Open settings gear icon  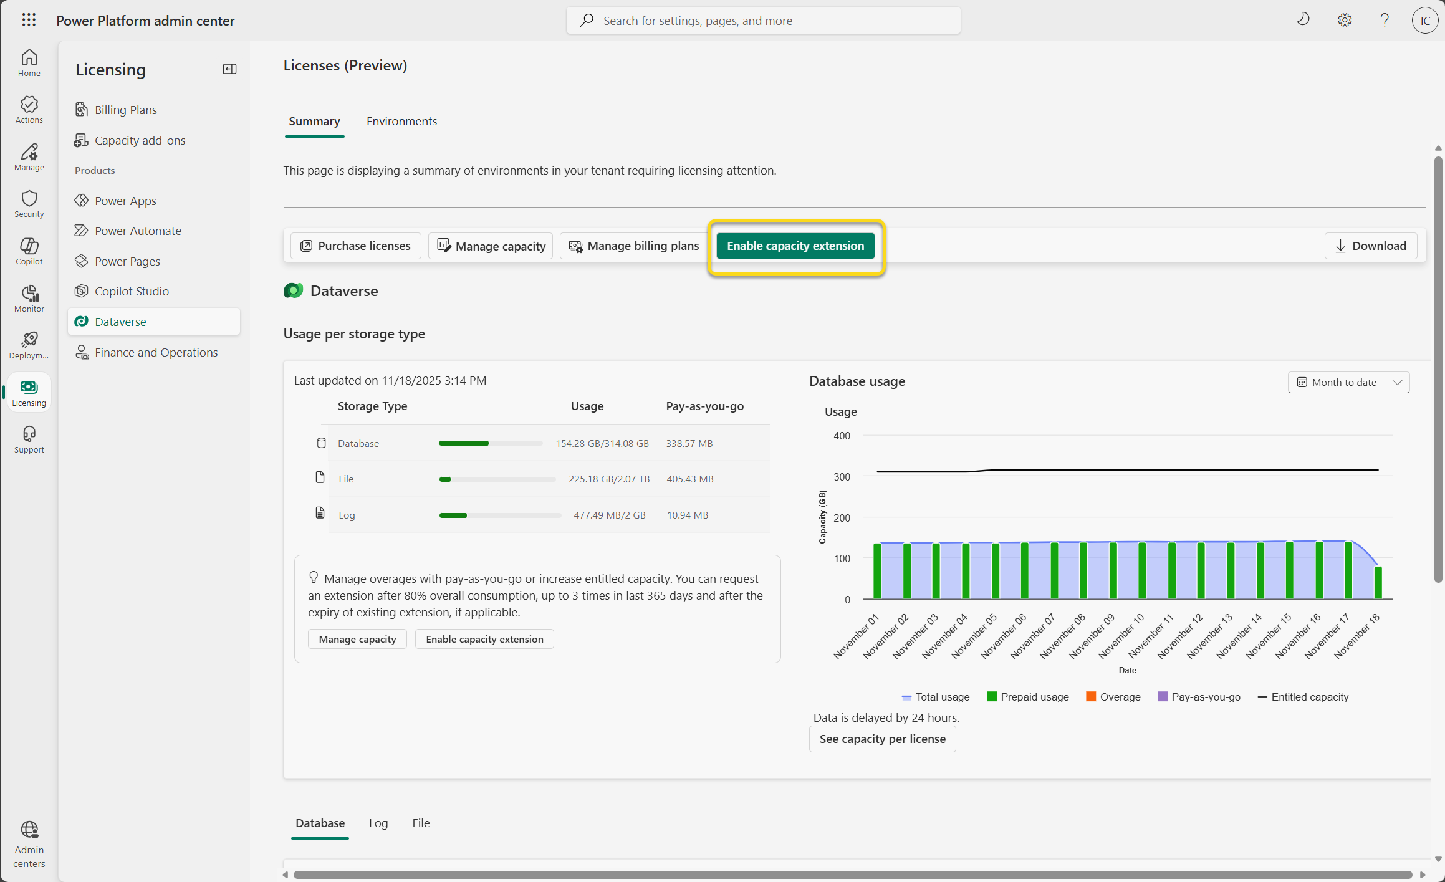coord(1345,20)
